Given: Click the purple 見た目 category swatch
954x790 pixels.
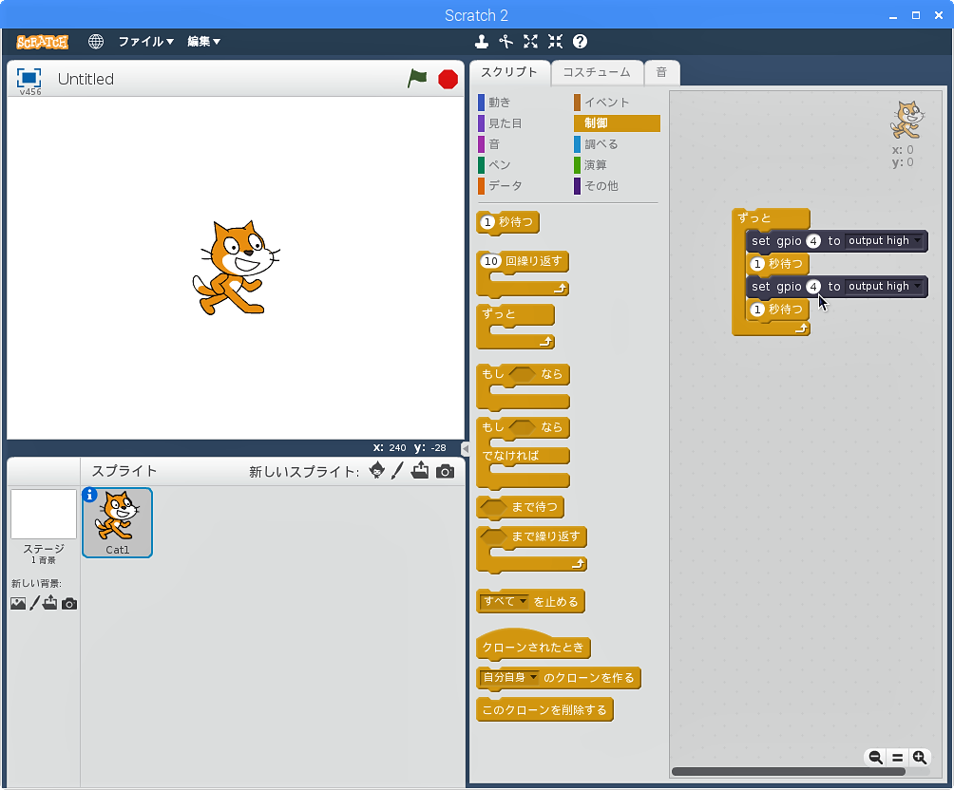Looking at the screenshot, I should [x=482, y=123].
